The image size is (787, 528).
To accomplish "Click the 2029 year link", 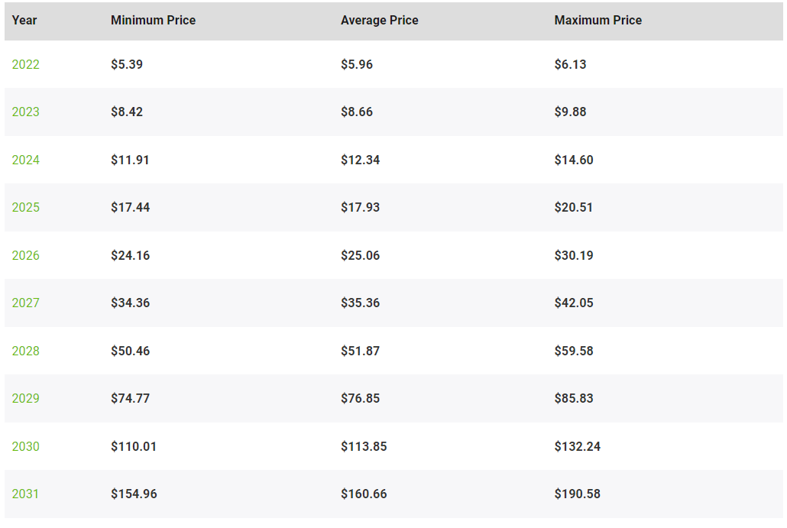I will [26, 398].
